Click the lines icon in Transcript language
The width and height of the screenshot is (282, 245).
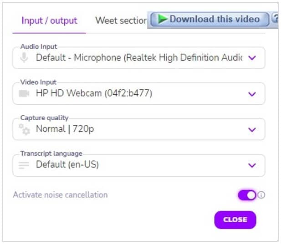tap(24, 165)
